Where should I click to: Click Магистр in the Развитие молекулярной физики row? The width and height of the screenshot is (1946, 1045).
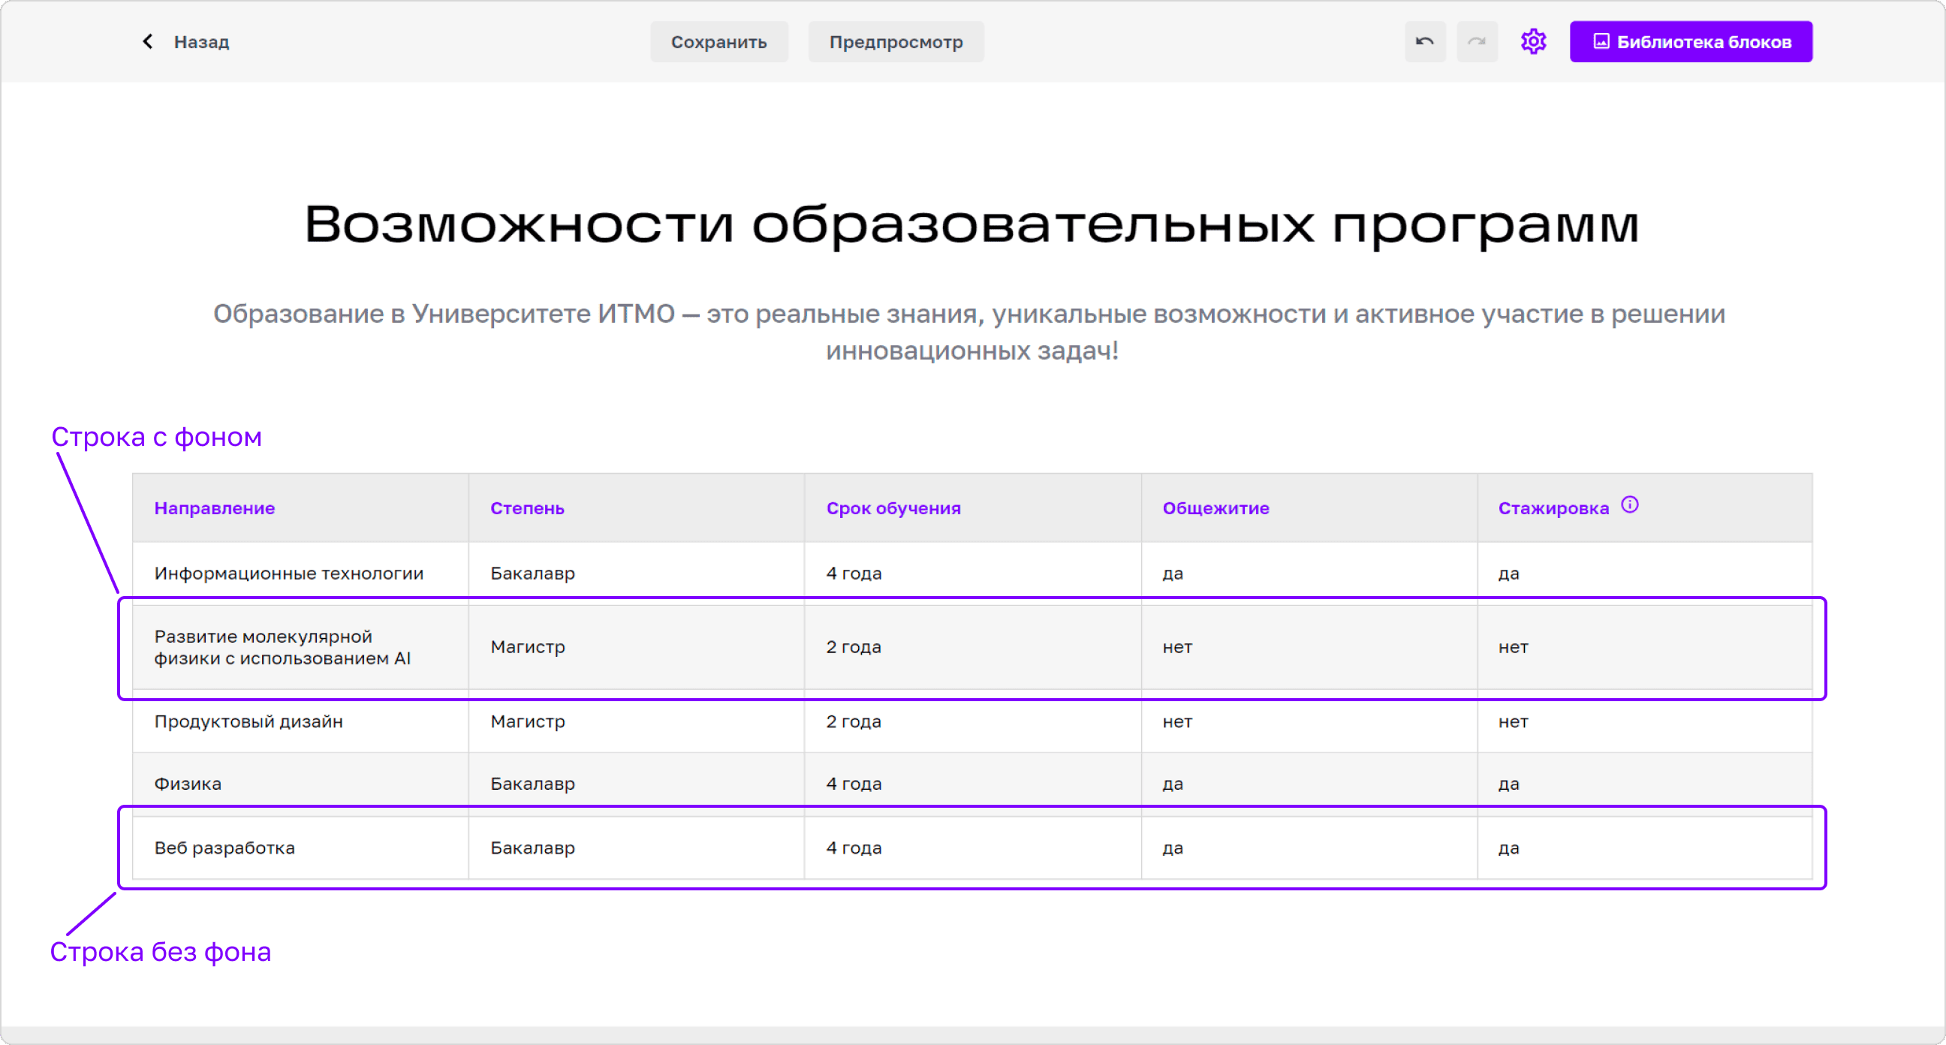tap(527, 648)
